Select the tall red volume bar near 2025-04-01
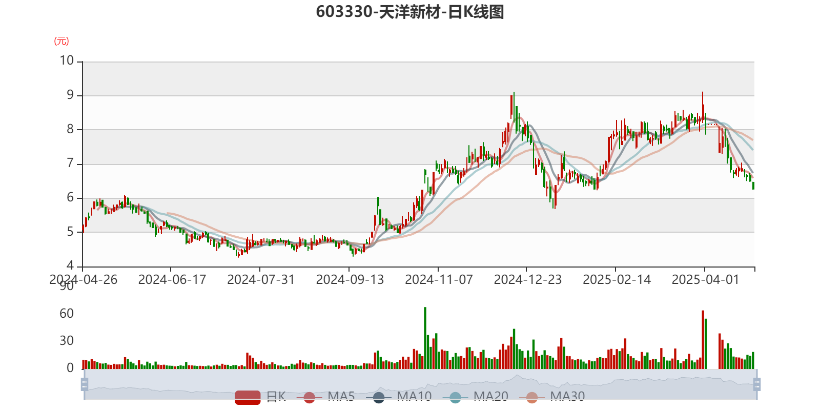Image resolution: width=820 pixels, height=410 pixels. pos(703,339)
